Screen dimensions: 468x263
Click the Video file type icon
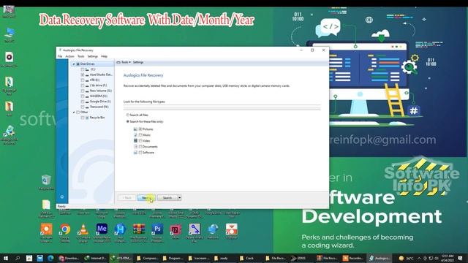[135, 141]
